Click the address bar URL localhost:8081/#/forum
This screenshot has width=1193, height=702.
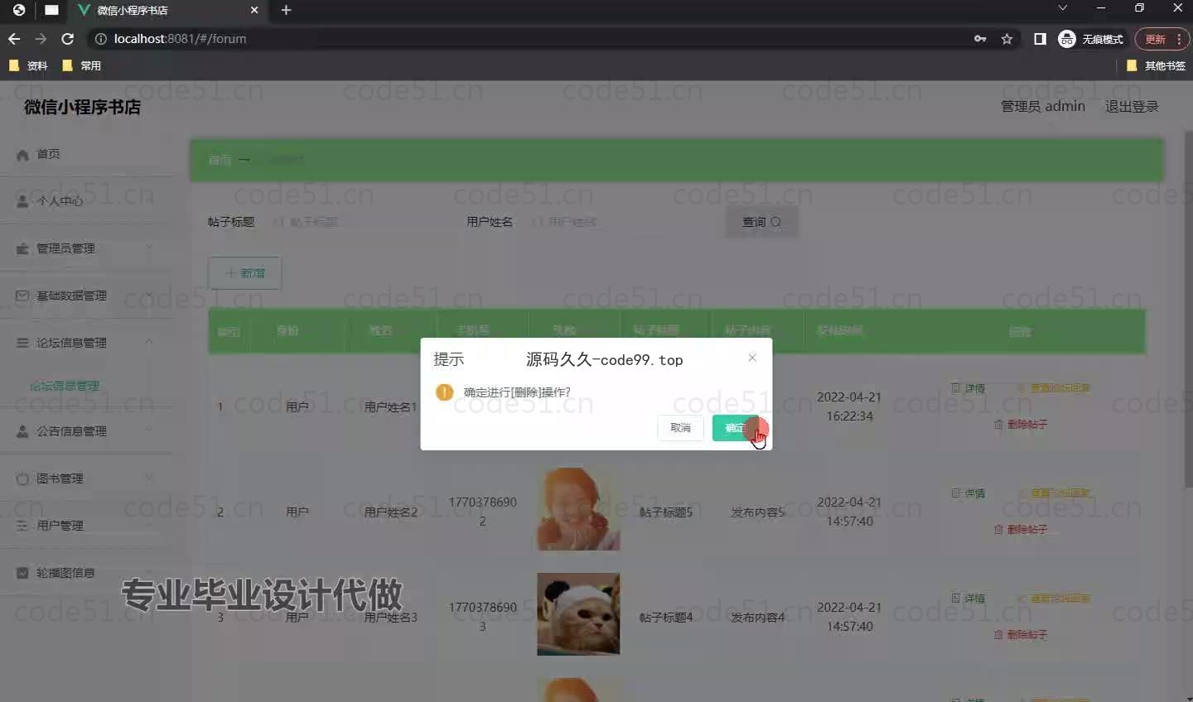click(x=180, y=39)
